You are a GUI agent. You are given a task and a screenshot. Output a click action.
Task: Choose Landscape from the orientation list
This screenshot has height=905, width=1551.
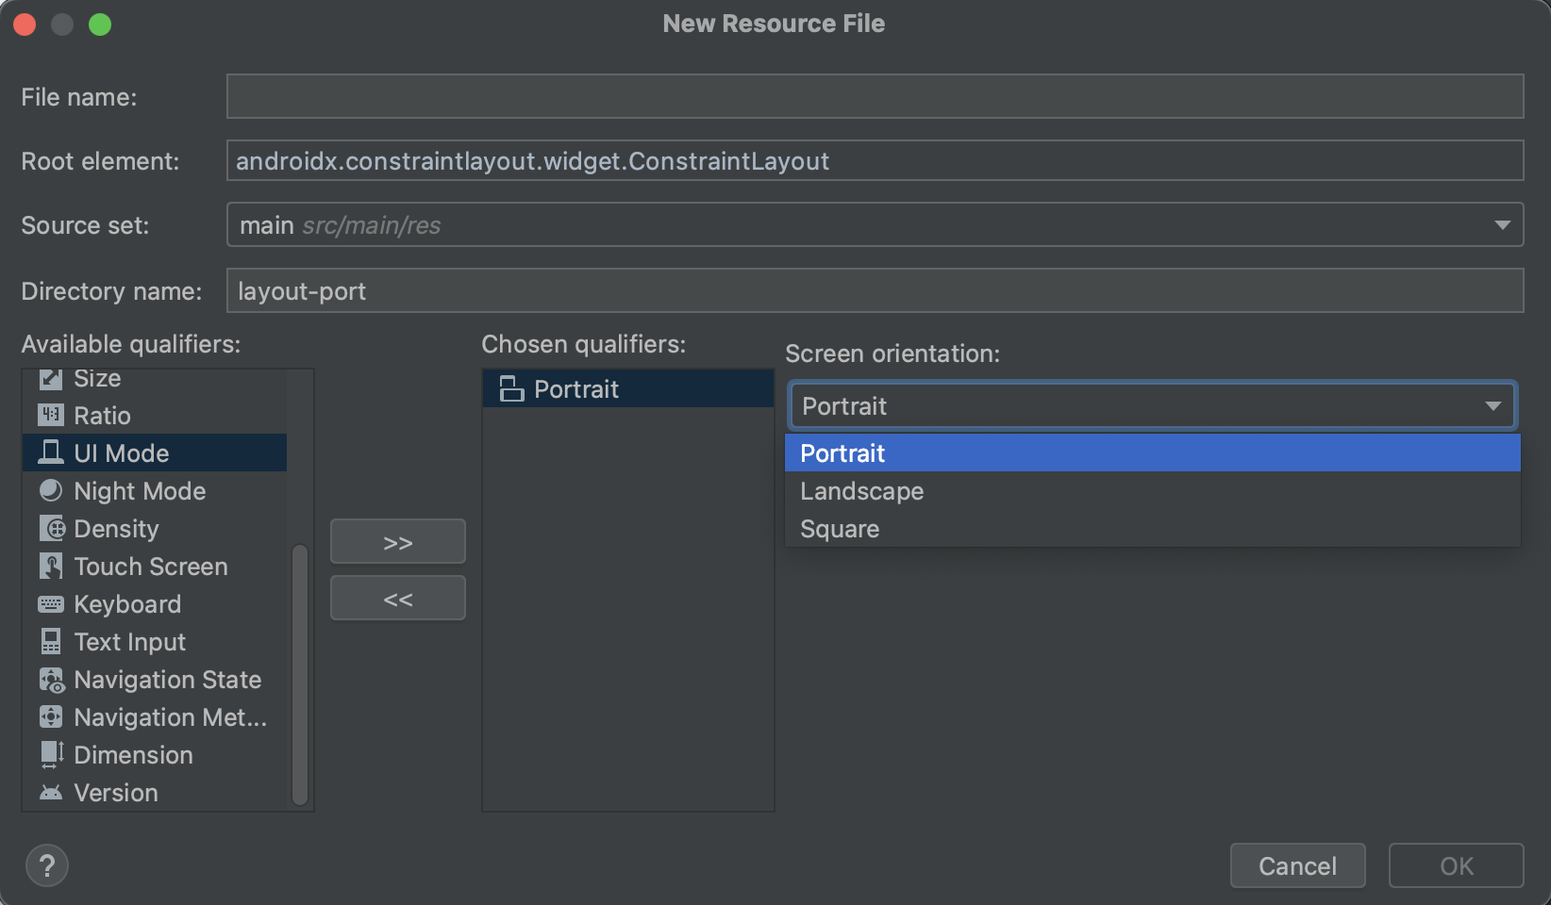(x=862, y=491)
